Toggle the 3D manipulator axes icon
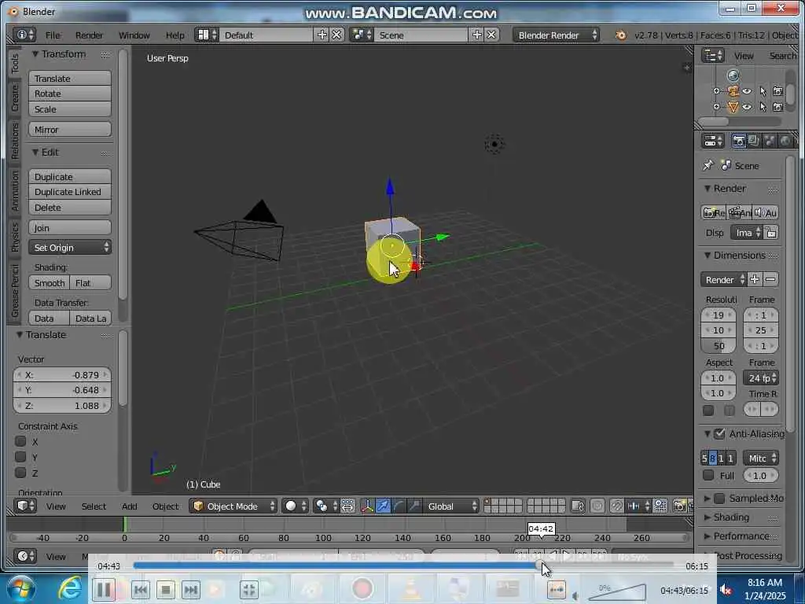 tap(368, 506)
